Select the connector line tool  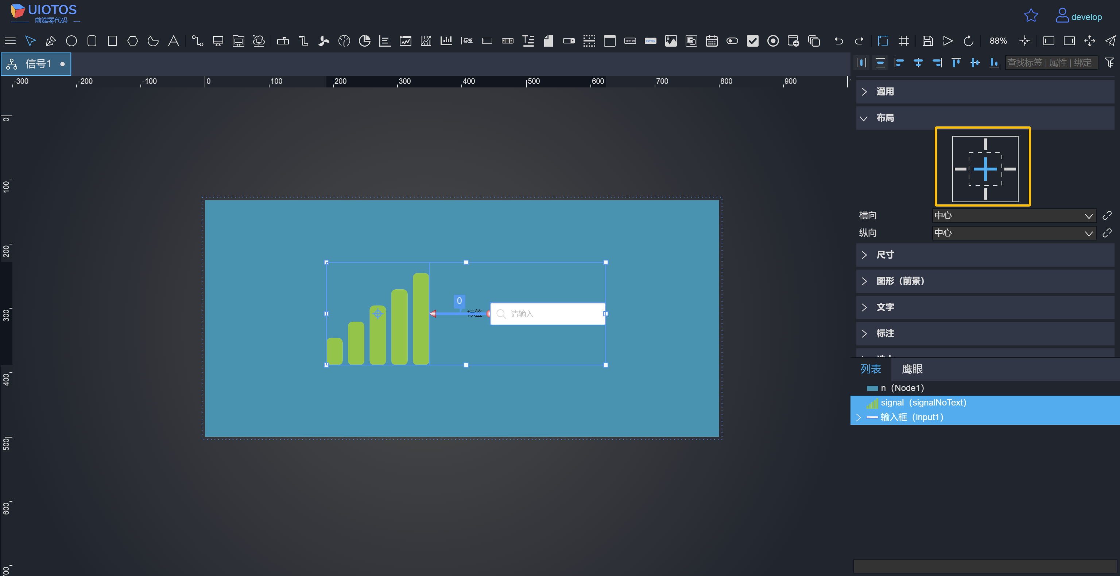pyautogui.click(x=197, y=41)
